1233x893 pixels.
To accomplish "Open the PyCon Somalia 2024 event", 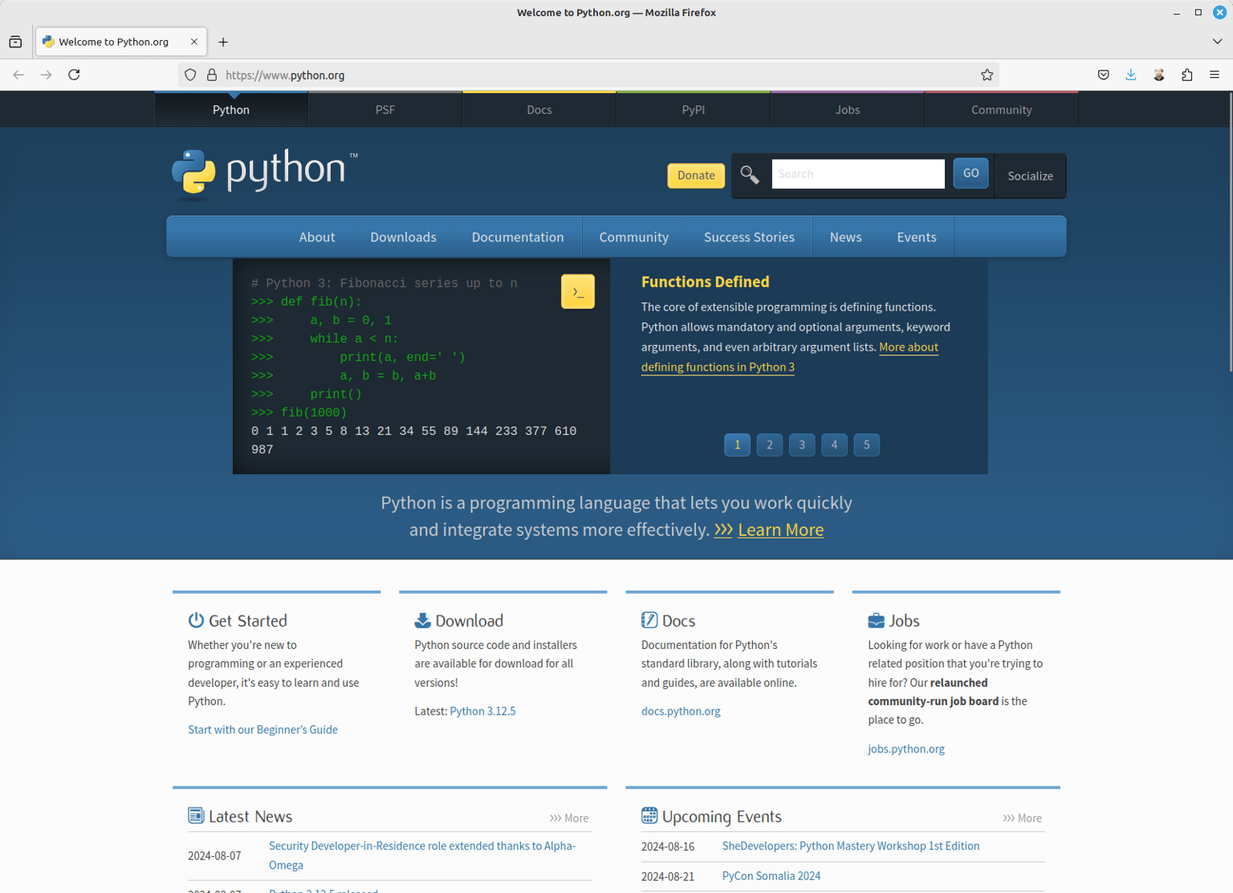I will tap(771, 876).
